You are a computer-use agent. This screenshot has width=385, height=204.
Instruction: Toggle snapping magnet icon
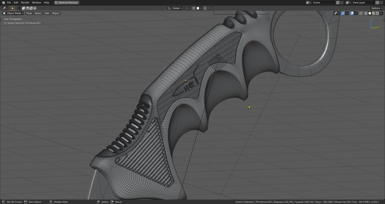[194, 8]
